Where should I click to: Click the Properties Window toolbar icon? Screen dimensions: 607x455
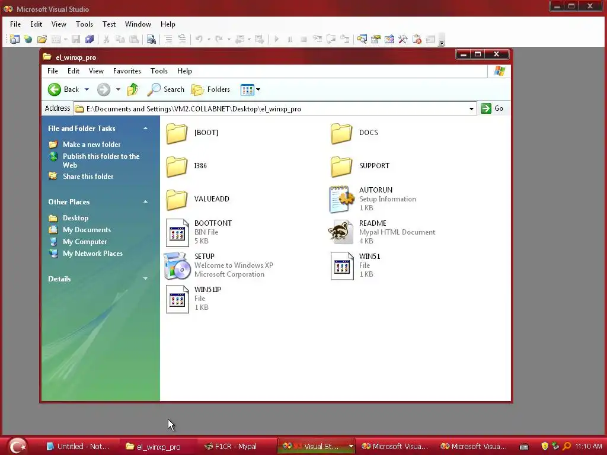(x=375, y=39)
